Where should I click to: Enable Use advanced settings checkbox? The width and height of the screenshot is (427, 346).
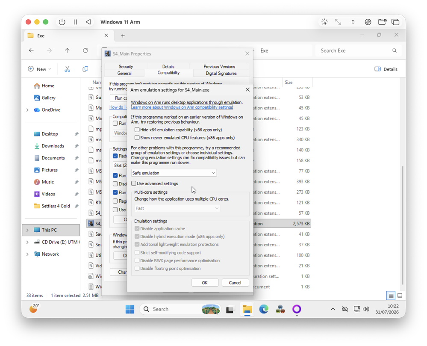point(134,183)
